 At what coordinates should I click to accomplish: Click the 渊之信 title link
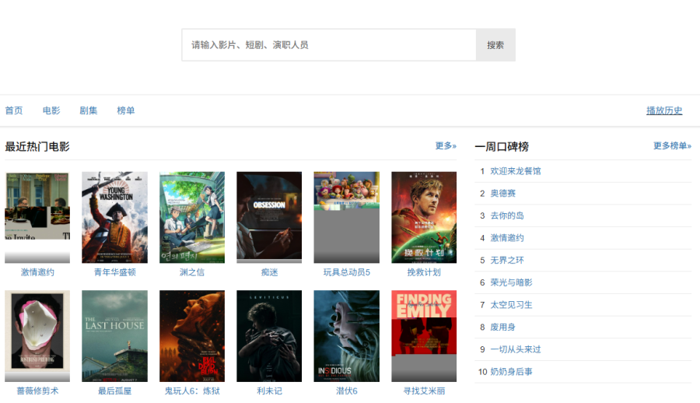192,272
